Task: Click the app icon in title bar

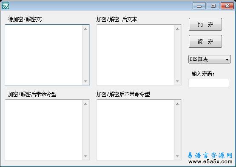Action: click(x=6, y=6)
